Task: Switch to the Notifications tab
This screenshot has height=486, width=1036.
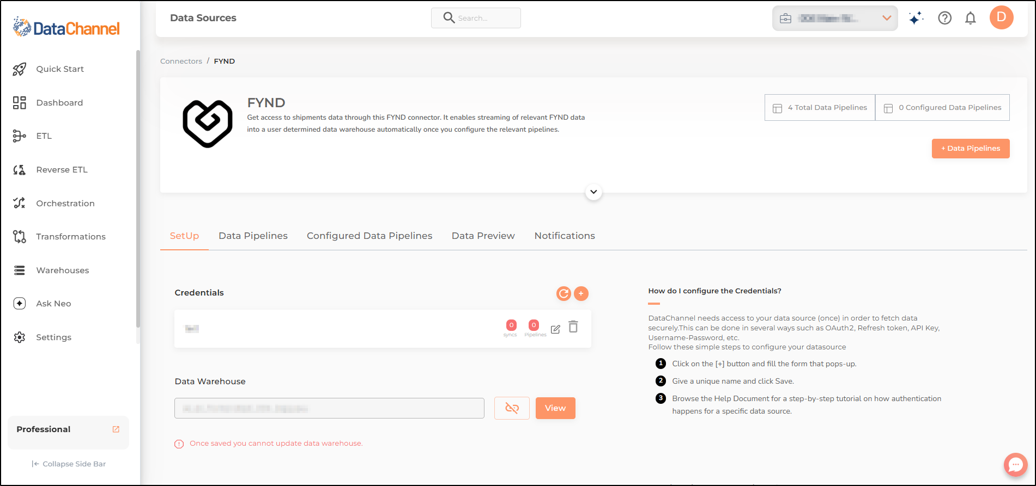Action: 565,236
